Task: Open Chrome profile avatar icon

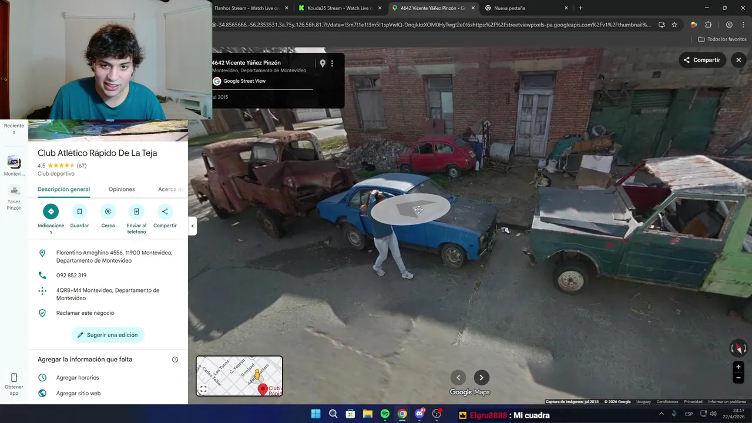Action: [x=729, y=25]
